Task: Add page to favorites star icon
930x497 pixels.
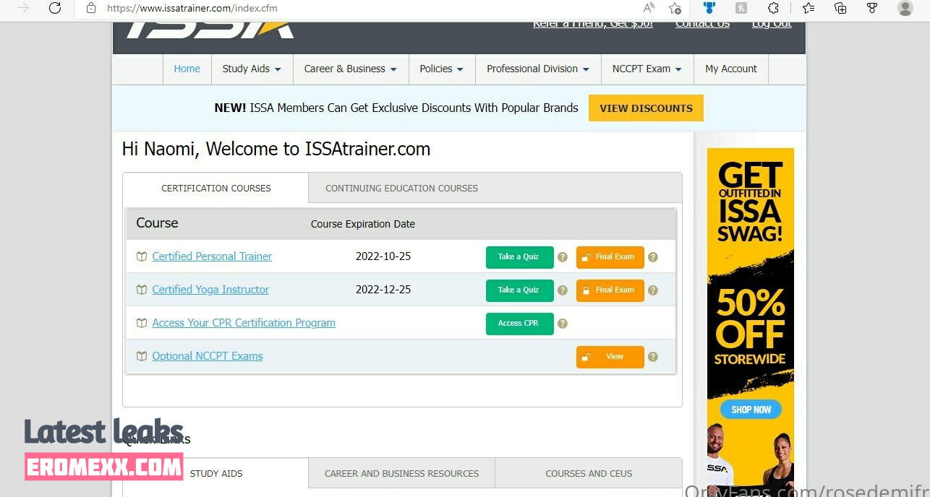Action: click(x=675, y=8)
